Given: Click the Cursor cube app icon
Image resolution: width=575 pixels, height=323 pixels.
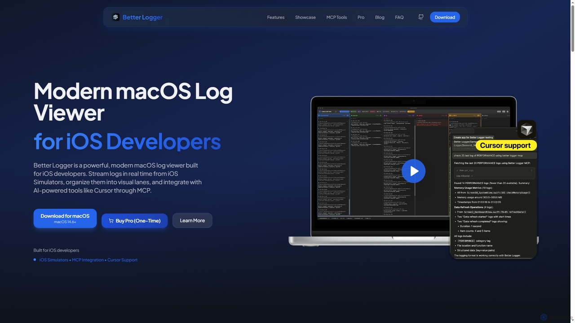Looking at the screenshot, I should pos(526,130).
